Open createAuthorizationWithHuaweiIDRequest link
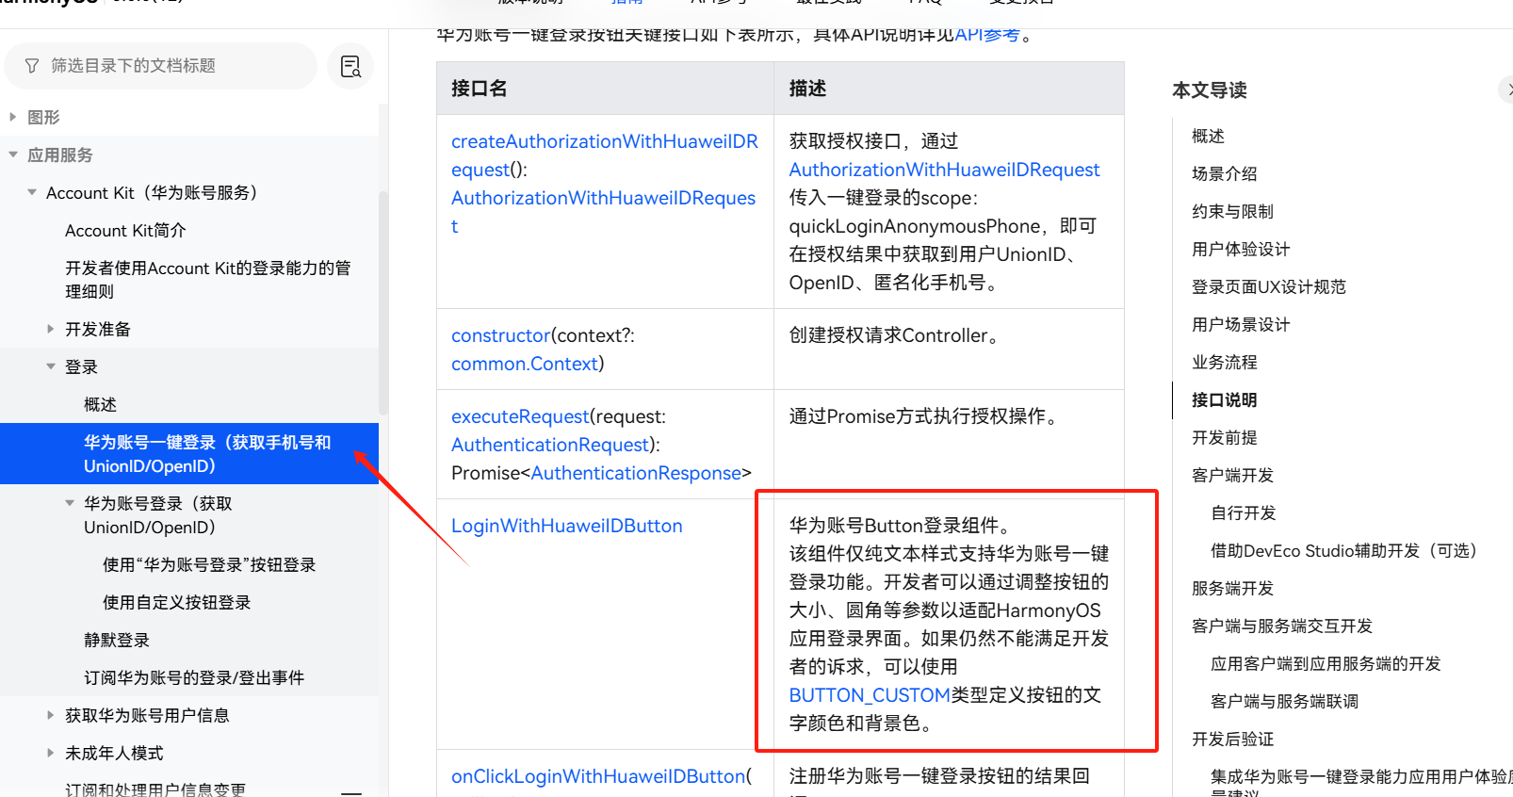Image resolution: width=1513 pixels, height=797 pixels. 605,155
